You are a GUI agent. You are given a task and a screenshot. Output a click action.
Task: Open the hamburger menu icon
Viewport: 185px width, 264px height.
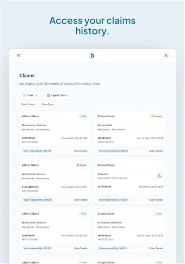click(x=19, y=55)
